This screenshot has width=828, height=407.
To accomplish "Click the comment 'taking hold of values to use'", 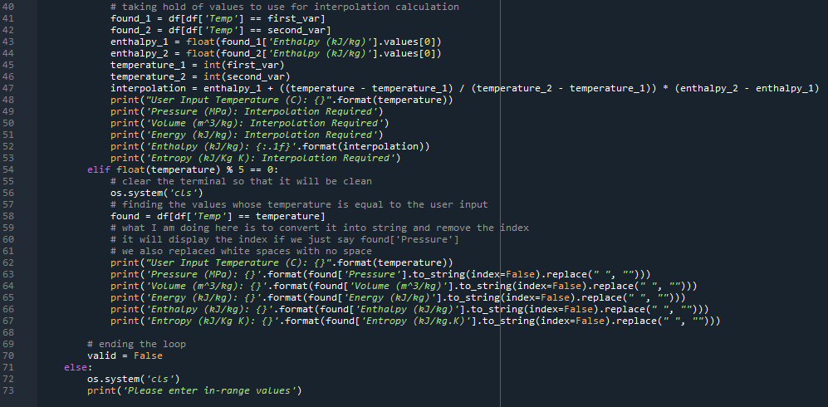I will coord(203,7).
